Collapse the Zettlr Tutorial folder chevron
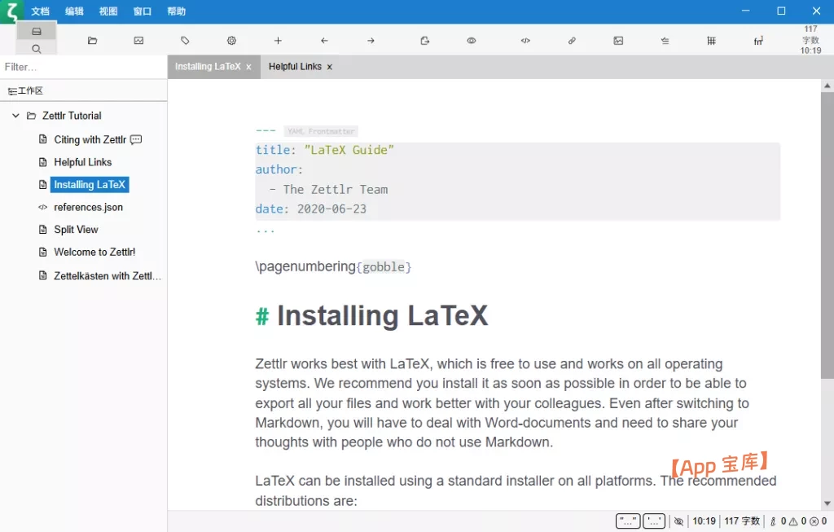Screen dimensions: 834x532 coord(15,116)
